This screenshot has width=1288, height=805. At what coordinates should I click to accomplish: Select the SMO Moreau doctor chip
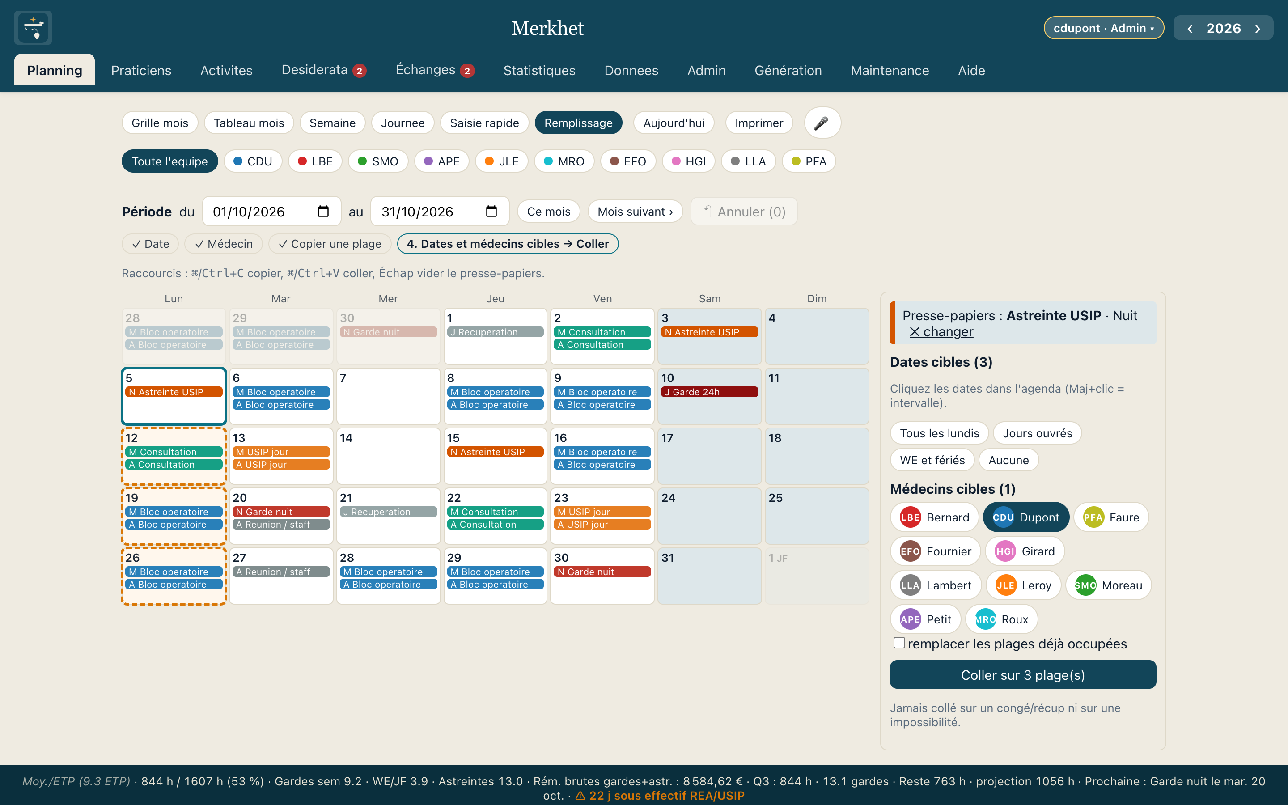[x=1108, y=585]
